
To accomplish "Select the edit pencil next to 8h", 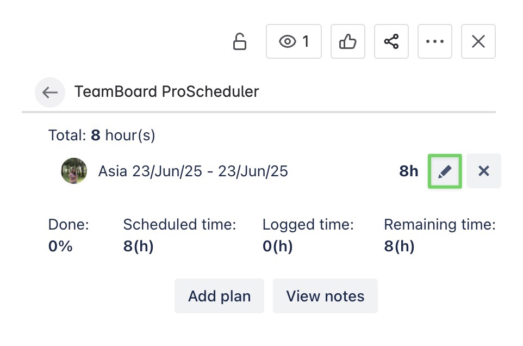I will 444,171.
